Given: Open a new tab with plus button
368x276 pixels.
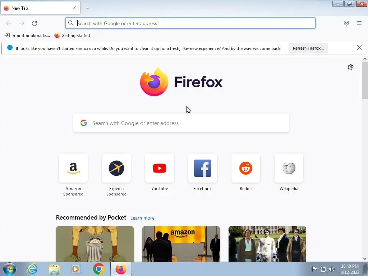Looking at the screenshot, I should 88,8.
